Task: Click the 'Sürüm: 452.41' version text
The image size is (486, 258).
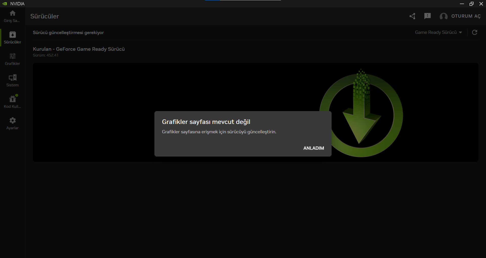Action: pyautogui.click(x=46, y=55)
